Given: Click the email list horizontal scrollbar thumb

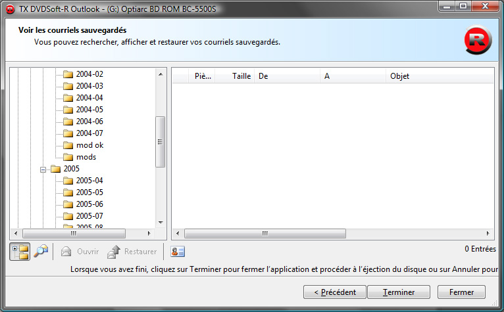Looking at the screenshot, I should click(265, 233).
